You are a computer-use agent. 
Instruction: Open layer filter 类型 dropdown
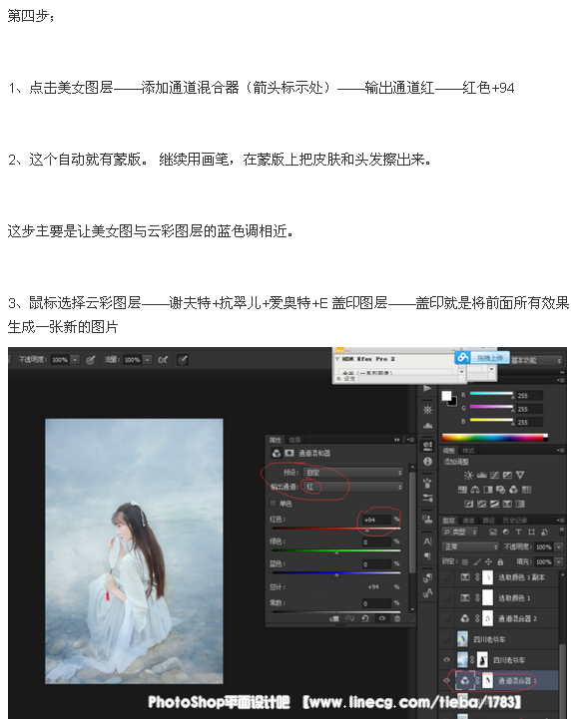tap(459, 532)
